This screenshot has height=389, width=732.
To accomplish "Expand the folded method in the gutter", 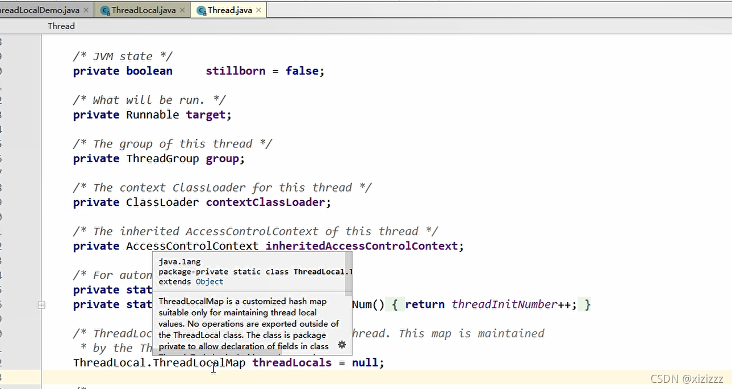I will click(41, 305).
